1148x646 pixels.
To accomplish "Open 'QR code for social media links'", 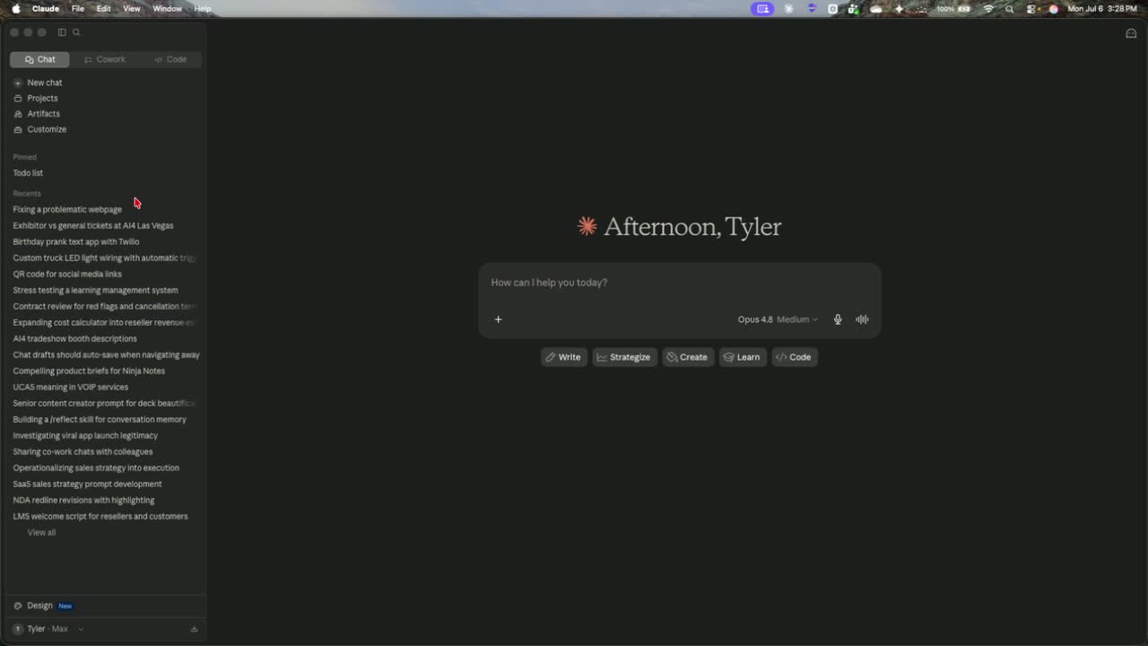I will tap(67, 275).
